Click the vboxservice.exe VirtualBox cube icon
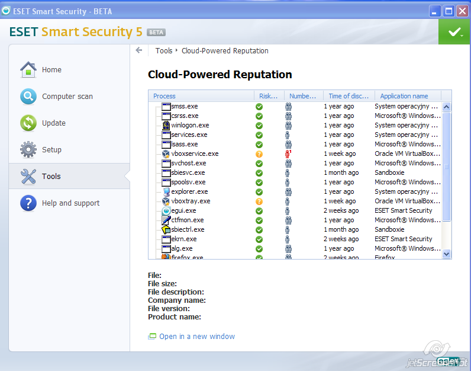 coord(166,153)
